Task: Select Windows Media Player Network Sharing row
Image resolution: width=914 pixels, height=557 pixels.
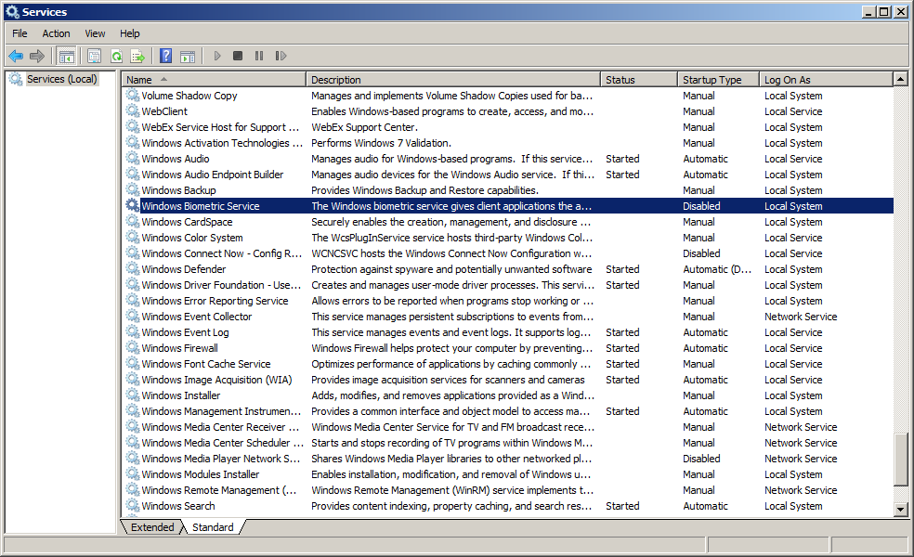Action: tap(508, 459)
